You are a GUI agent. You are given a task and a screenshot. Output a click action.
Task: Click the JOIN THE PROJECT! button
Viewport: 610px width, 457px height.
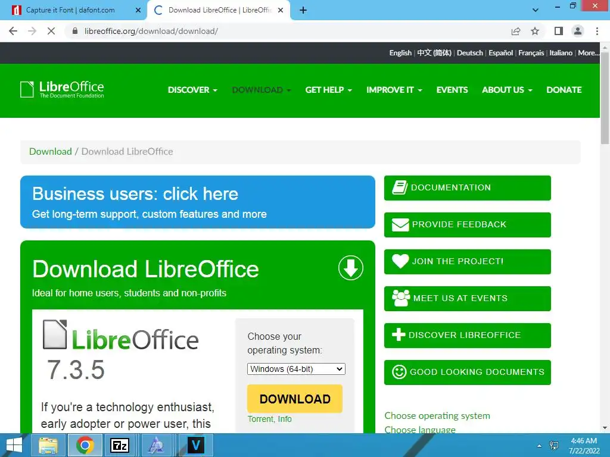click(467, 262)
